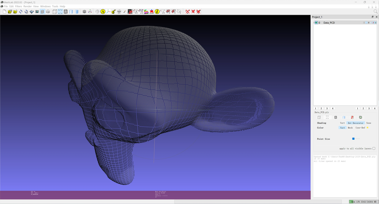Set Shading to None
This screenshot has width=379, height=204.
coord(369,123)
